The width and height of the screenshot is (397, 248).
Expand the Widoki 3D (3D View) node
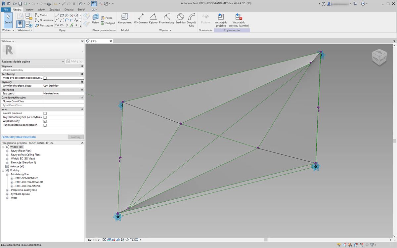point(7,159)
